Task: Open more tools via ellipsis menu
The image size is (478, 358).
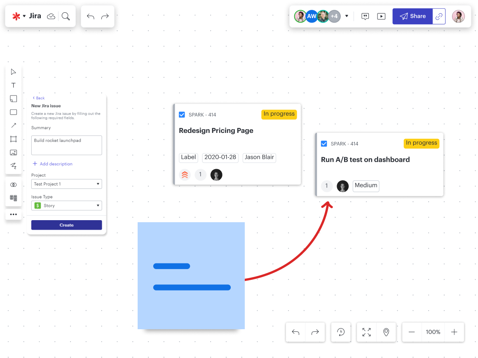Action: tap(13, 214)
